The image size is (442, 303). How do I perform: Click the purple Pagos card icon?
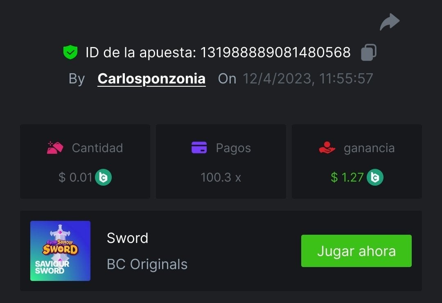pos(199,148)
